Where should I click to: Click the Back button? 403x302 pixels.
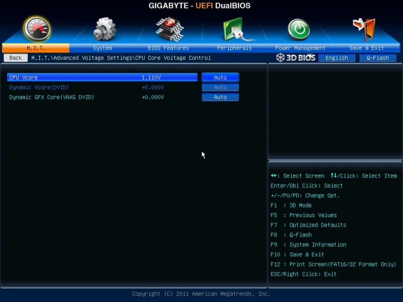click(16, 58)
